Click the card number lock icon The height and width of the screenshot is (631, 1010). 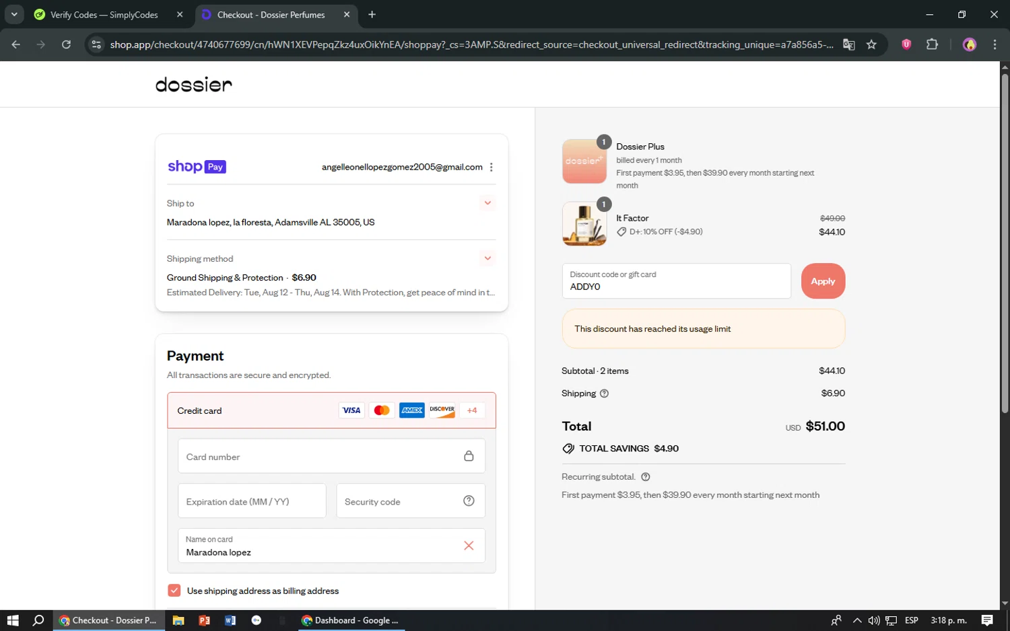pos(469,456)
